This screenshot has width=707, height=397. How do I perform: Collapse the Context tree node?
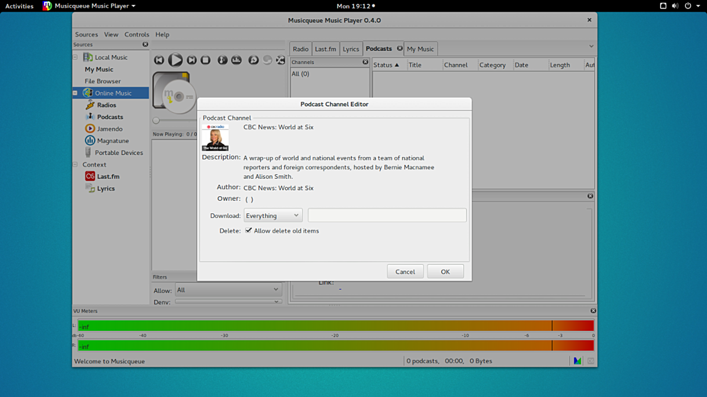75,165
